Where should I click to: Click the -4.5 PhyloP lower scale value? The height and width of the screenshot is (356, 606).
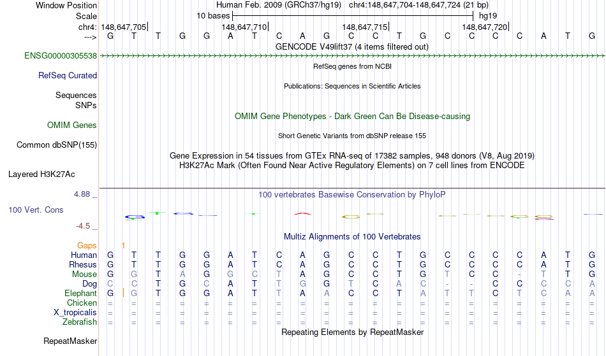point(83,226)
